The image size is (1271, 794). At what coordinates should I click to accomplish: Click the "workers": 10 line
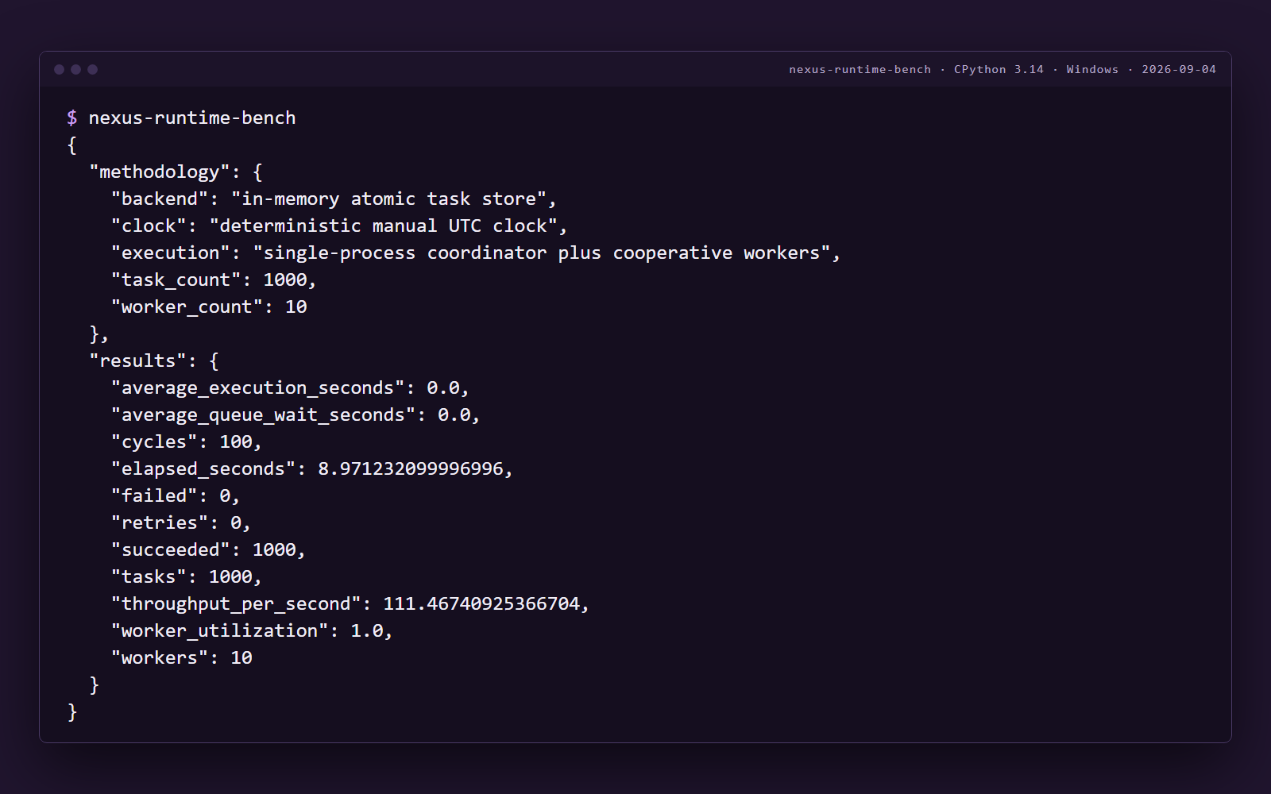182,658
